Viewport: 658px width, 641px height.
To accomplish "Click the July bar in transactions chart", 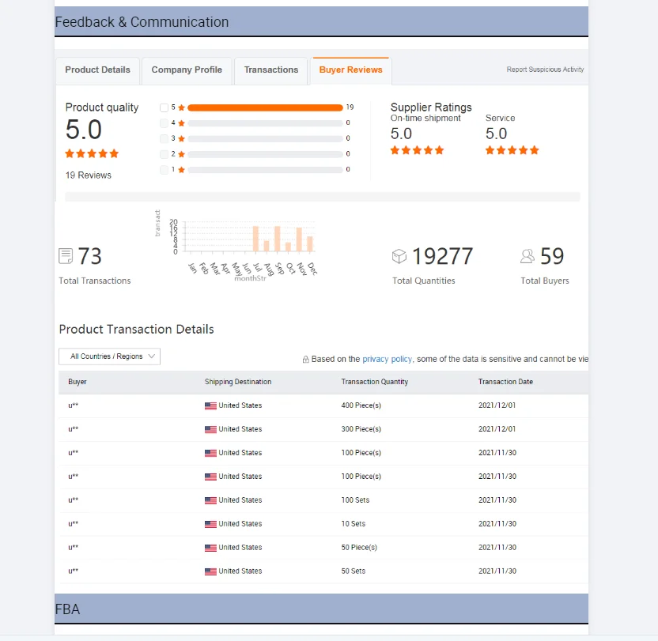I will click(x=255, y=238).
